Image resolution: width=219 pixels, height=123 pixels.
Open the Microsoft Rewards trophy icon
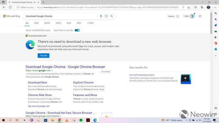point(192,16)
